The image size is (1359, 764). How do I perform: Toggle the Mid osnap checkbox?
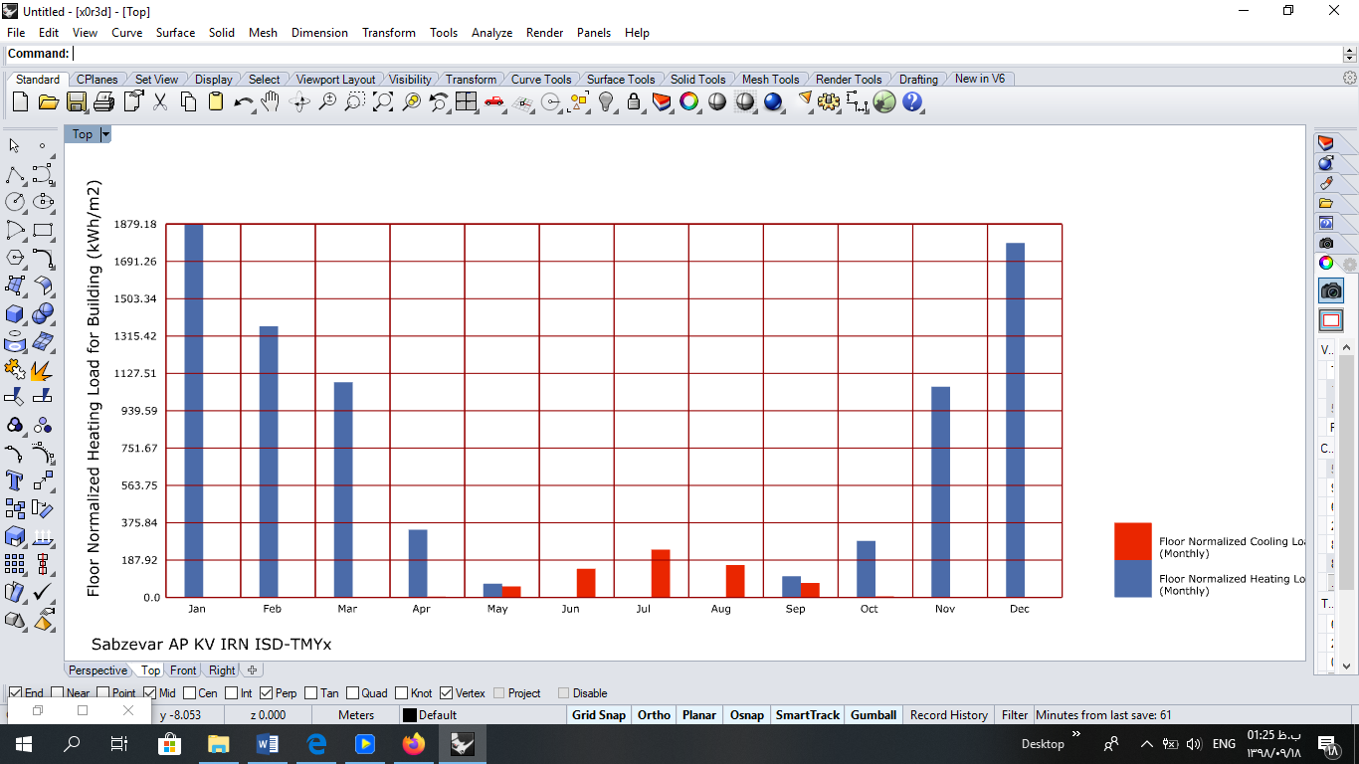(149, 693)
